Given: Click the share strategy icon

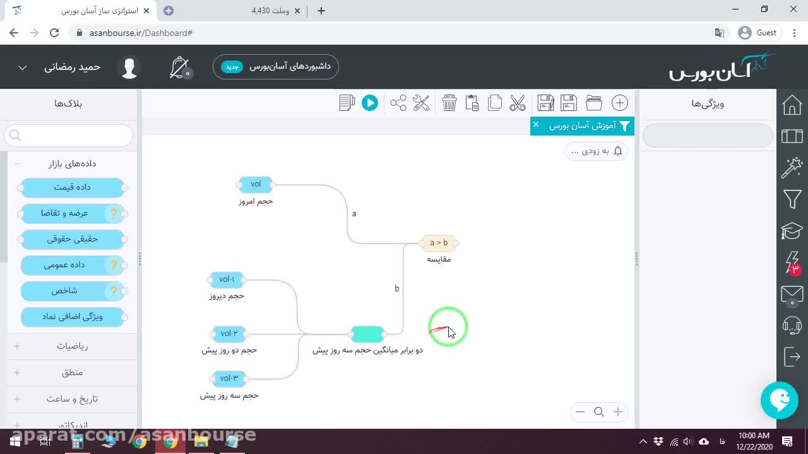Looking at the screenshot, I should tap(398, 103).
